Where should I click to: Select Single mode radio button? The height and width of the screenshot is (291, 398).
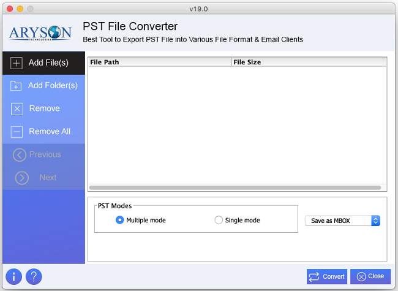219,220
